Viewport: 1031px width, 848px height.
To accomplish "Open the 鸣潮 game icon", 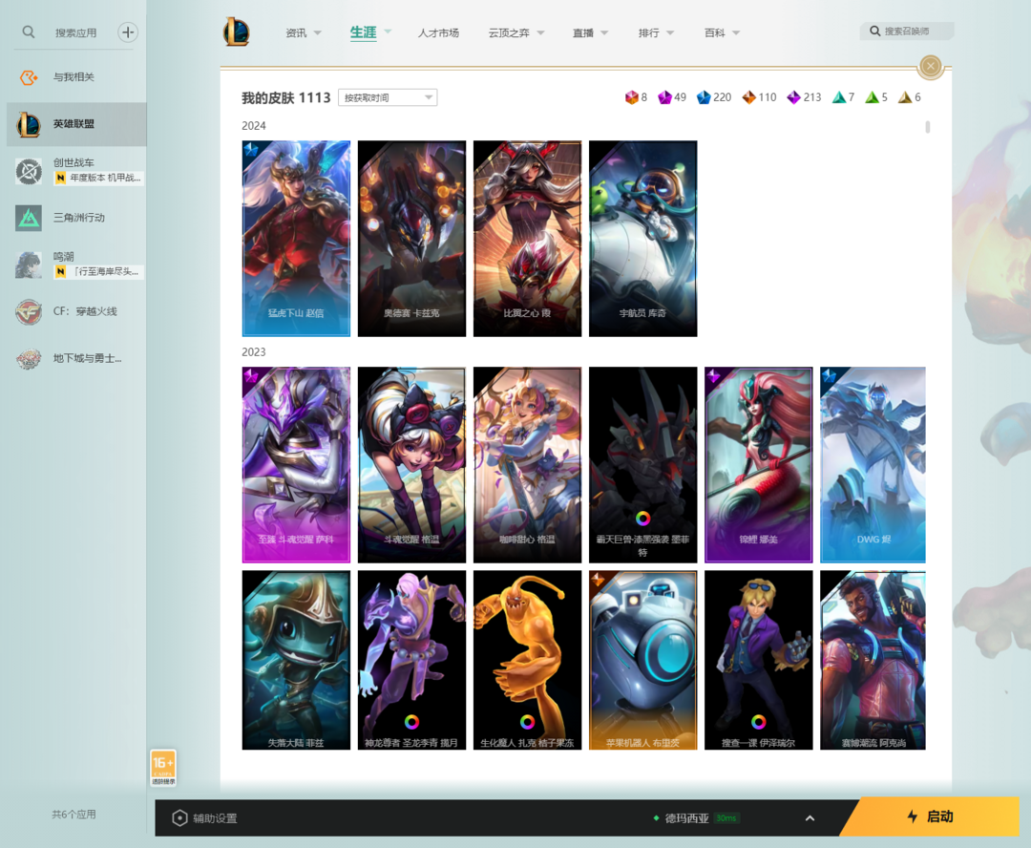I will coord(29,265).
